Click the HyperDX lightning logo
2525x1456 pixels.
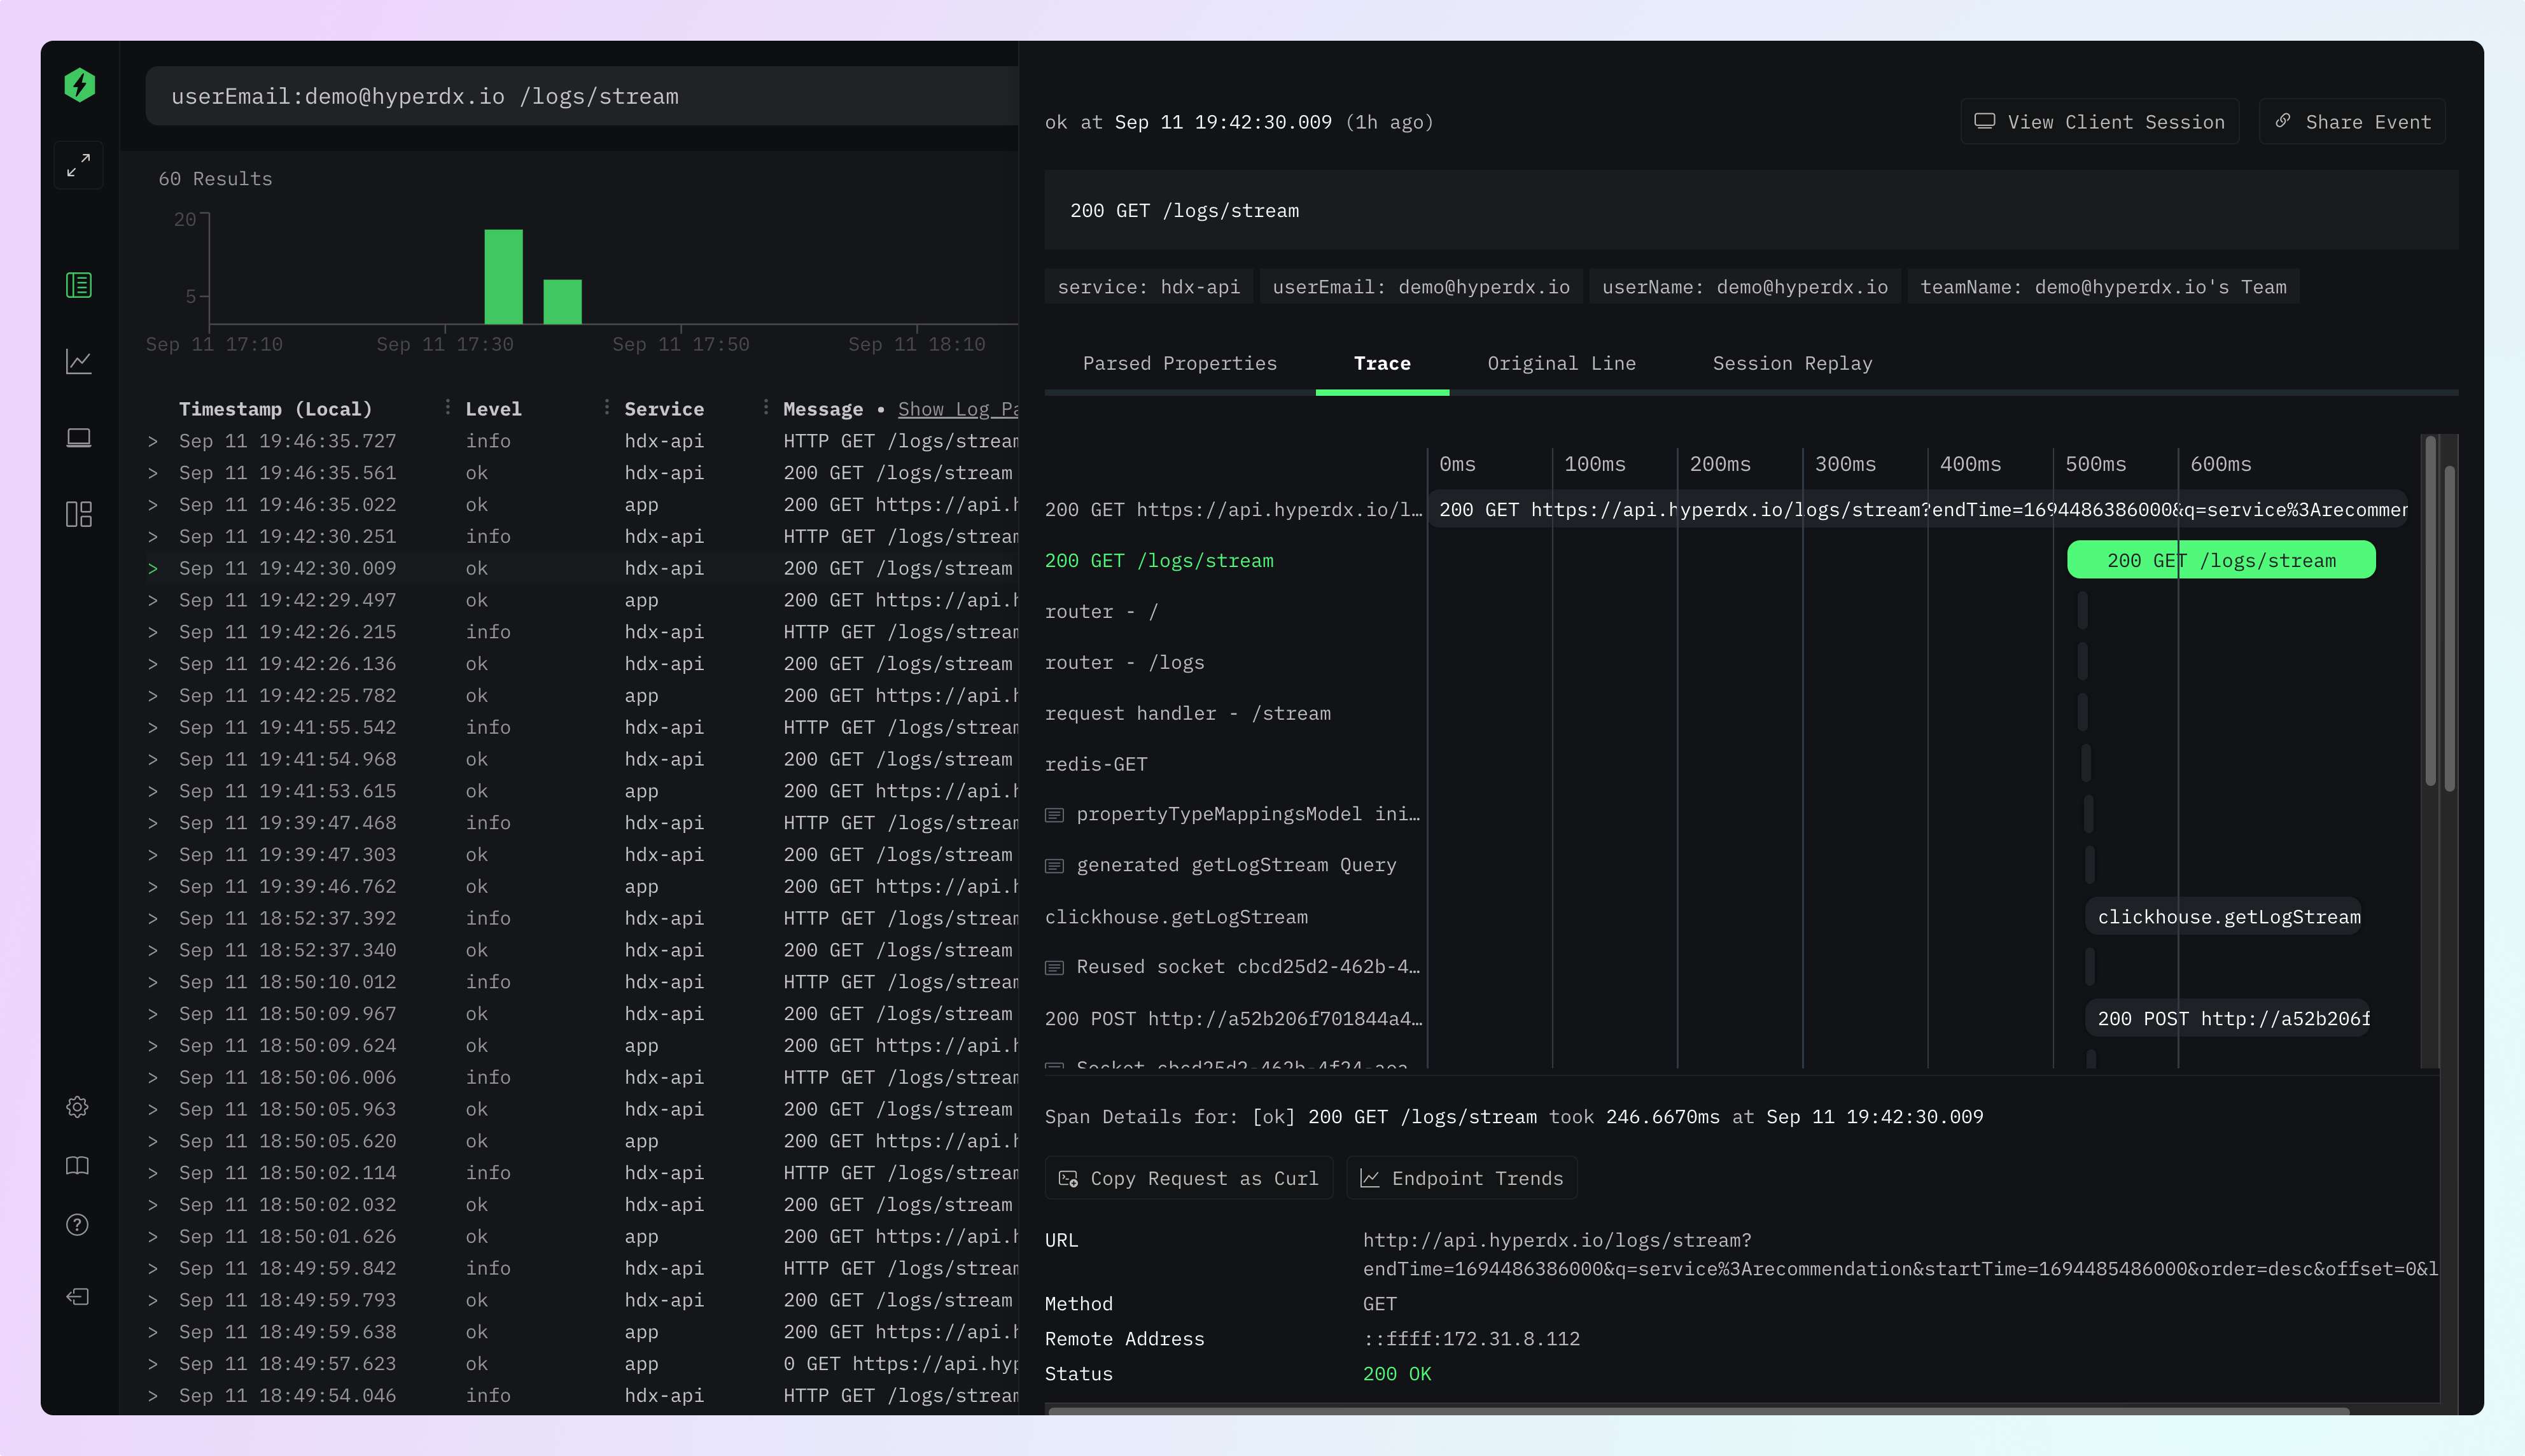tap(79, 85)
